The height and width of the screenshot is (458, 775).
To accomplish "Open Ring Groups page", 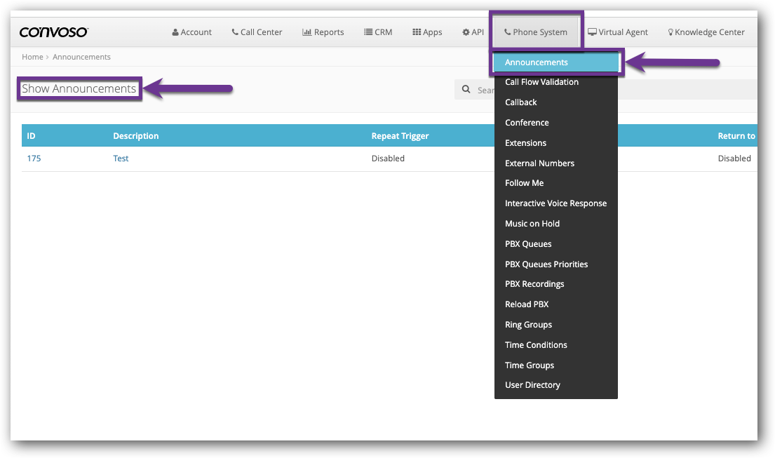I will click(528, 325).
